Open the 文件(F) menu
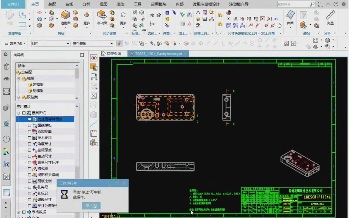The height and width of the screenshot is (218, 349). pos(13,4)
